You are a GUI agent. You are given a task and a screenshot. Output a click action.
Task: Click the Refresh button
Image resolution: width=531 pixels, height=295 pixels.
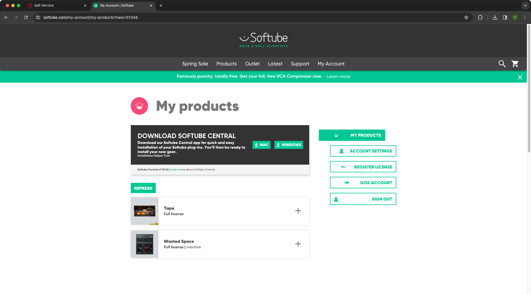pyautogui.click(x=143, y=188)
